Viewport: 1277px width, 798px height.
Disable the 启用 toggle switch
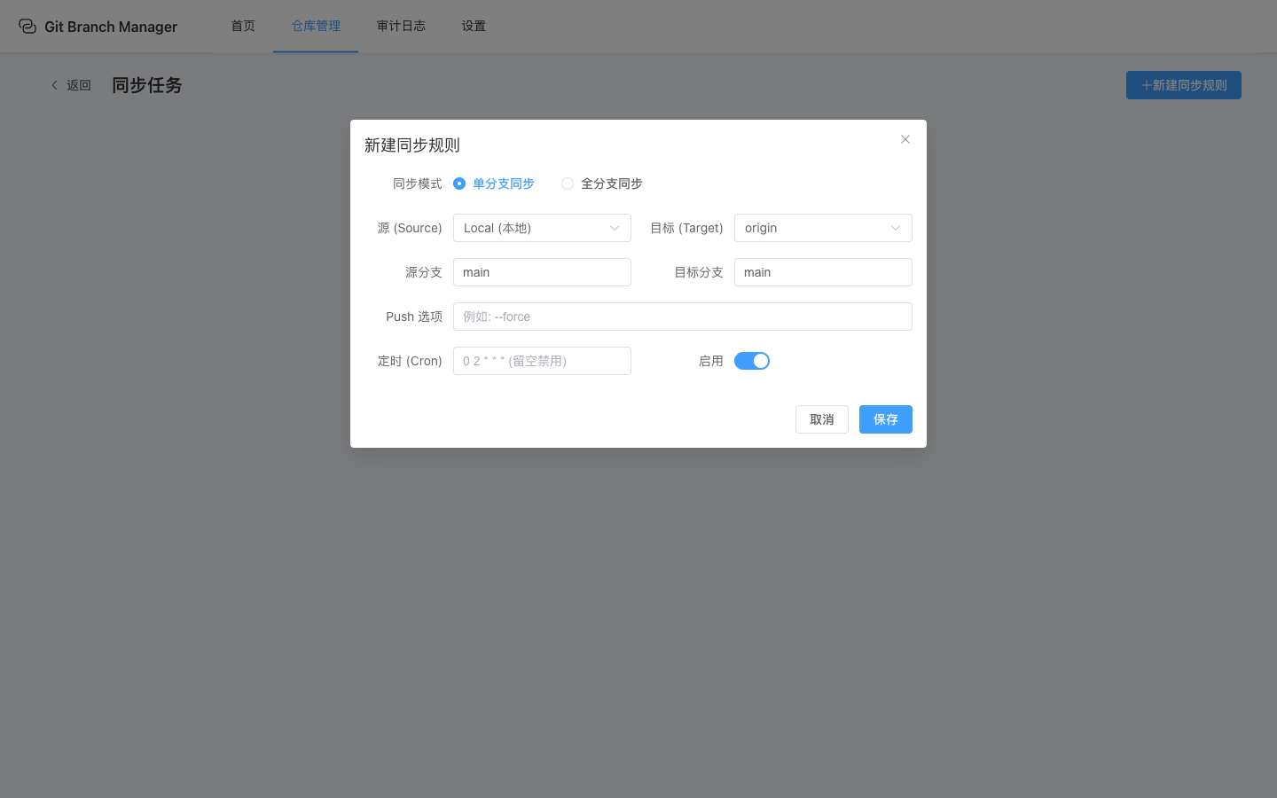[x=752, y=361]
